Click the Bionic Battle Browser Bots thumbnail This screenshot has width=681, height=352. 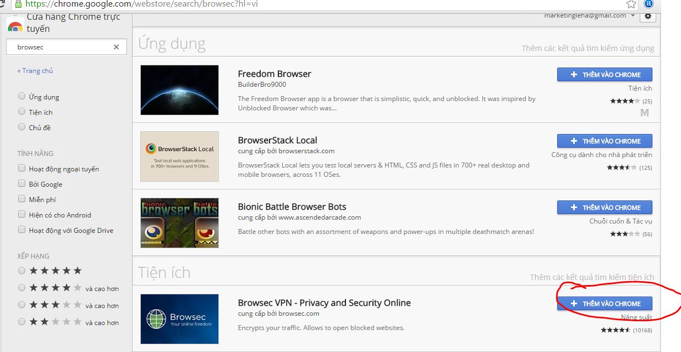[x=179, y=223]
